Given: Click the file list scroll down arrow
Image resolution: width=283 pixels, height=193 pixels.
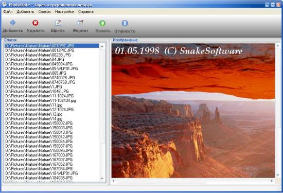Looking at the screenshot, I should coord(102,179).
